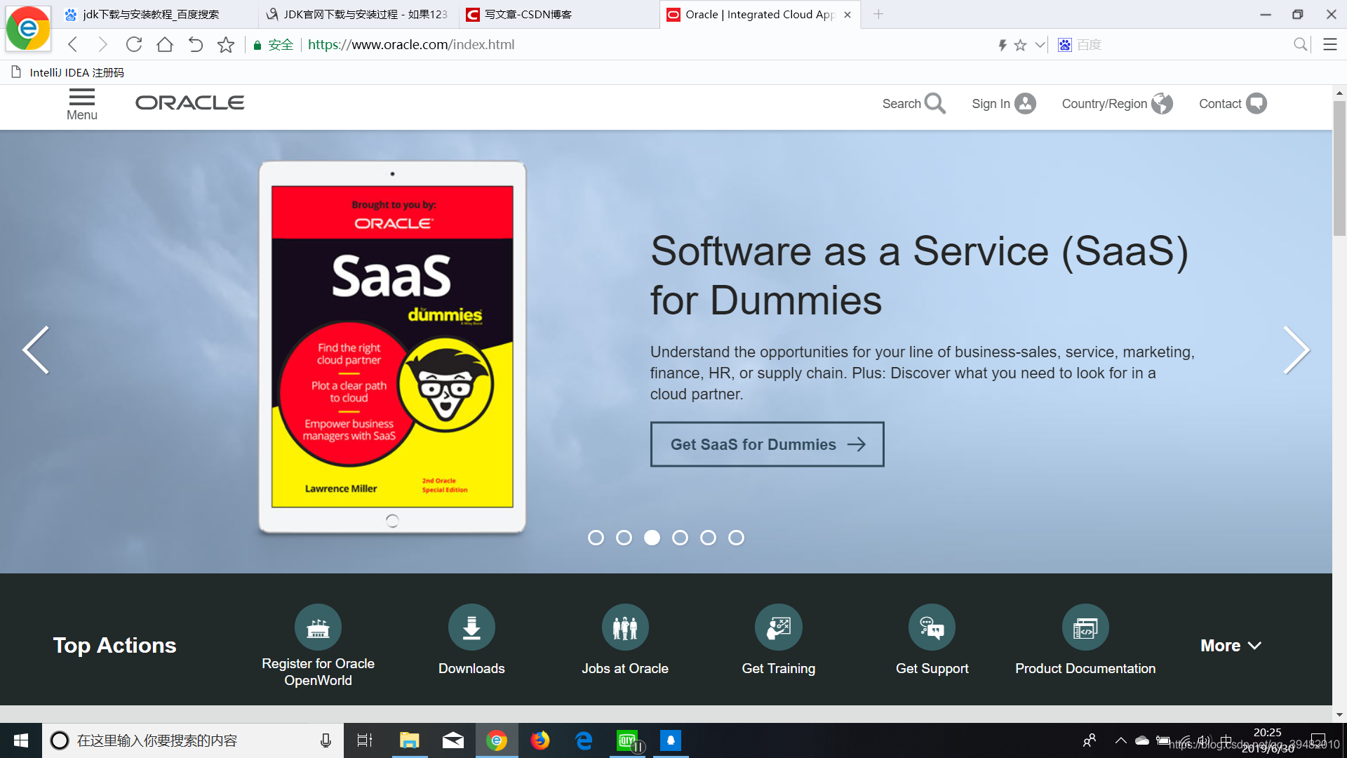1347x758 pixels.
Task: Click Register for Oracle OpenWorld icon
Action: (x=318, y=627)
